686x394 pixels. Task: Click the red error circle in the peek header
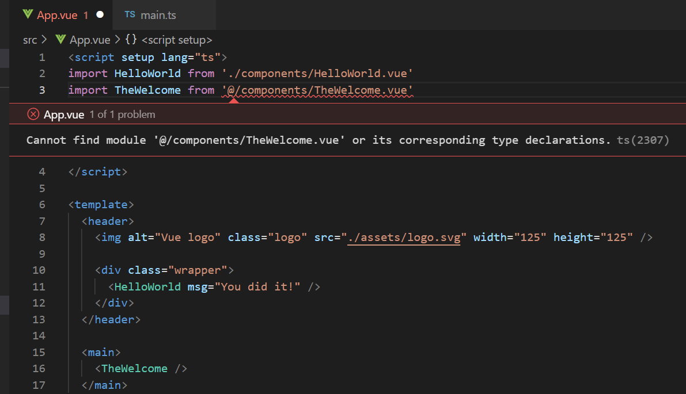tap(33, 114)
